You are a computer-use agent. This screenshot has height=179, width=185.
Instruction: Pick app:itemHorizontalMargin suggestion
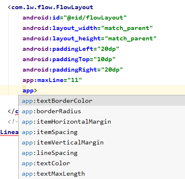click(102, 122)
